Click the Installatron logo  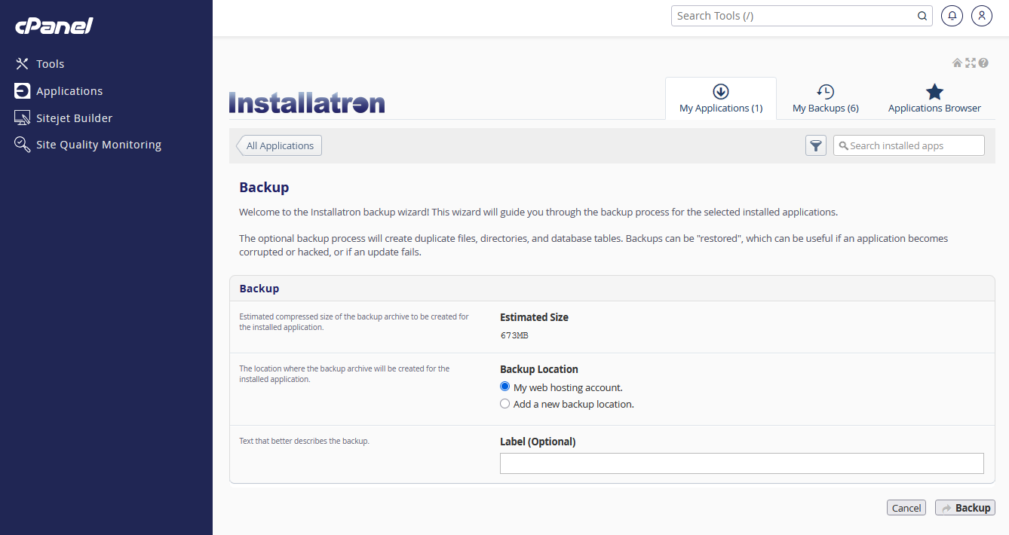[x=307, y=102]
